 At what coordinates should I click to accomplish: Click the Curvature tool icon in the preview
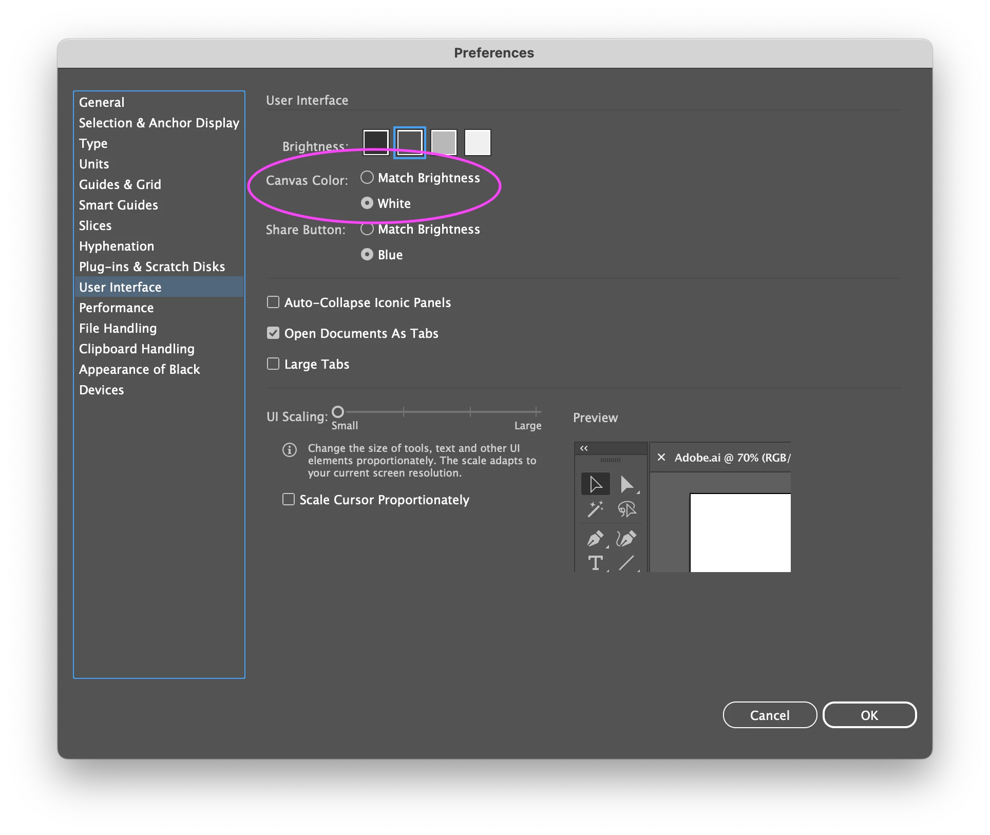point(626,539)
